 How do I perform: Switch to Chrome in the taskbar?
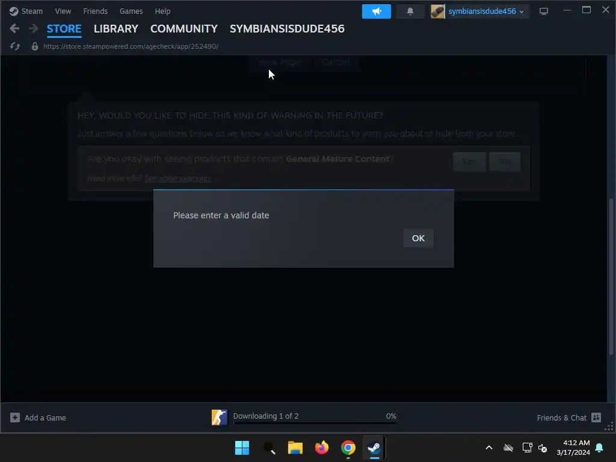(x=348, y=448)
